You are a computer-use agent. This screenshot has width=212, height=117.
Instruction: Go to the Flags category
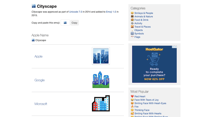click(x=137, y=37)
